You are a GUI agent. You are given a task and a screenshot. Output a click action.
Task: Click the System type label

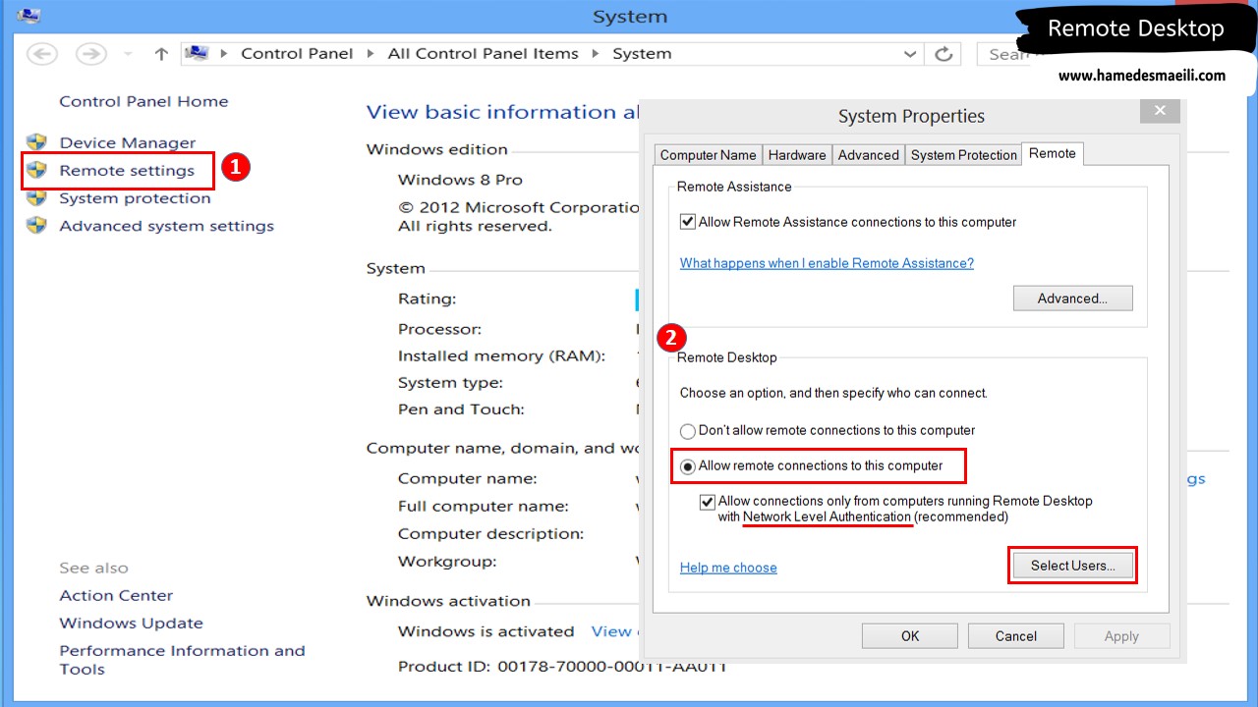pos(450,383)
